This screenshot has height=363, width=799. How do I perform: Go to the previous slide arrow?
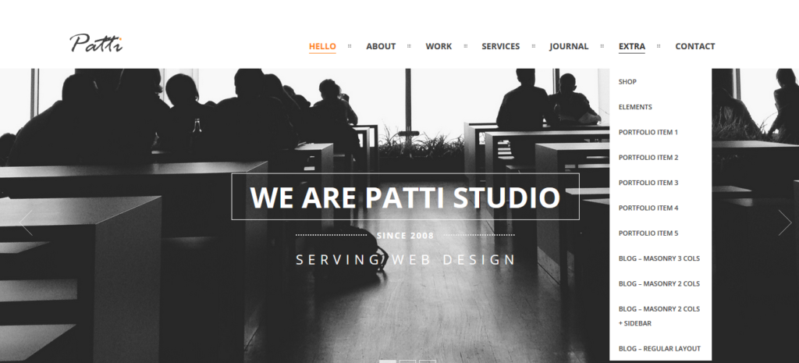tap(26, 222)
